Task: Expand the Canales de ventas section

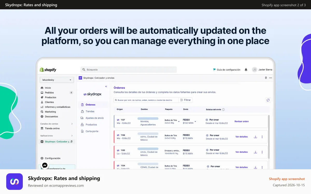Action: tap(72, 124)
